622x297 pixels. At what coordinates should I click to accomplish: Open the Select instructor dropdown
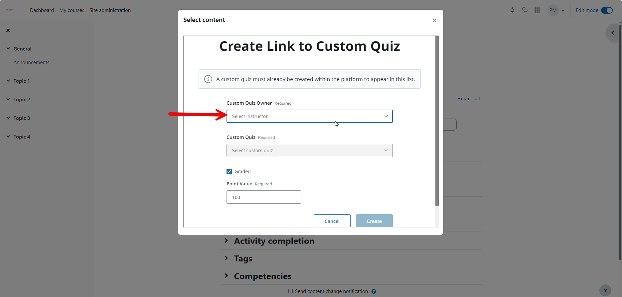309,116
